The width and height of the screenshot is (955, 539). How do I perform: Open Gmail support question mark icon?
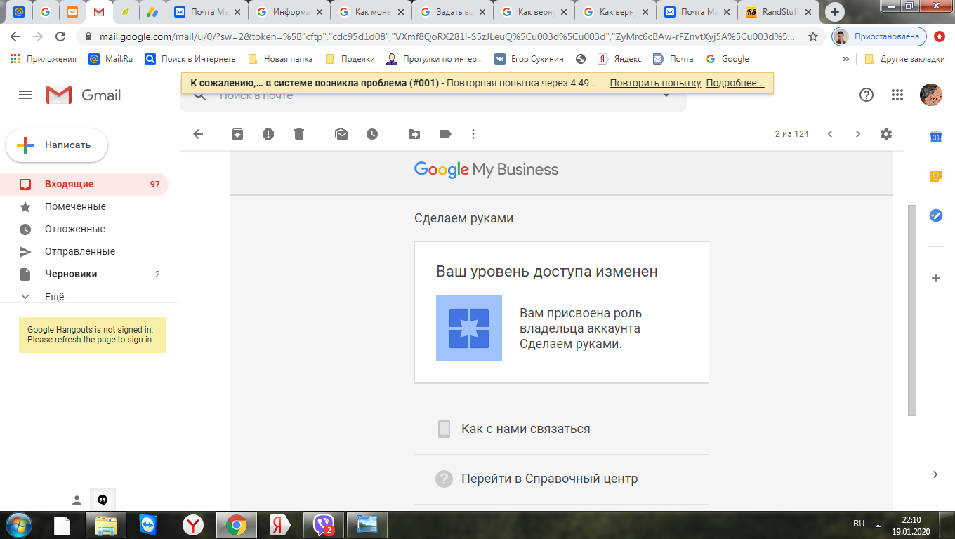coord(867,95)
